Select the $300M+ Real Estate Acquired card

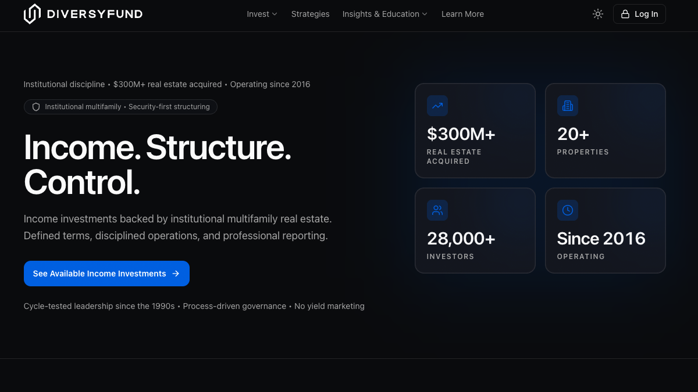pyautogui.click(x=475, y=131)
